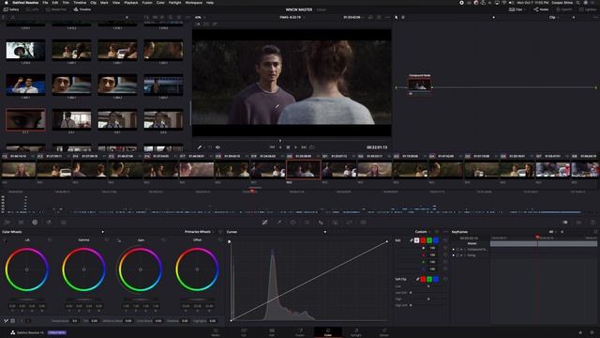Select the Color Wheels palette icon
Screen dimensions: 600x338
click(35, 223)
